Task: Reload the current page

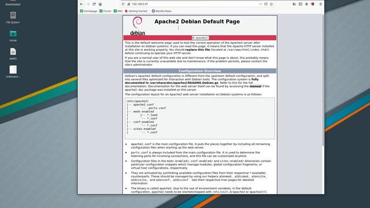Action: [x=94, y=4]
